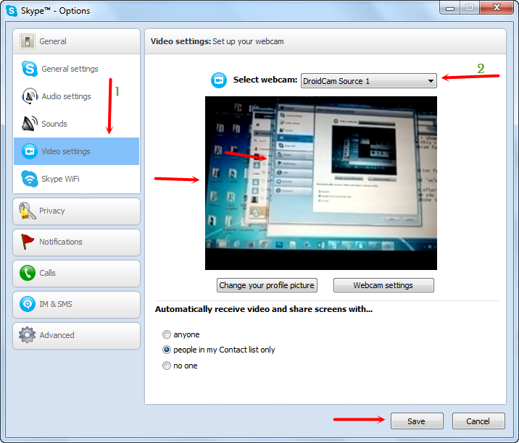Open Webcam settings
The image size is (519, 443).
click(383, 285)
